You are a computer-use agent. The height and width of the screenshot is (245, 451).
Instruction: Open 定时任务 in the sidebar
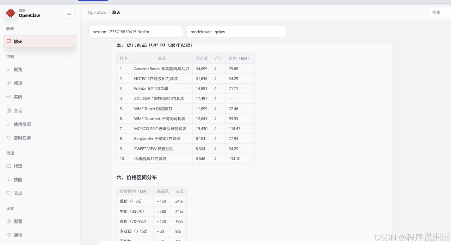40,138
